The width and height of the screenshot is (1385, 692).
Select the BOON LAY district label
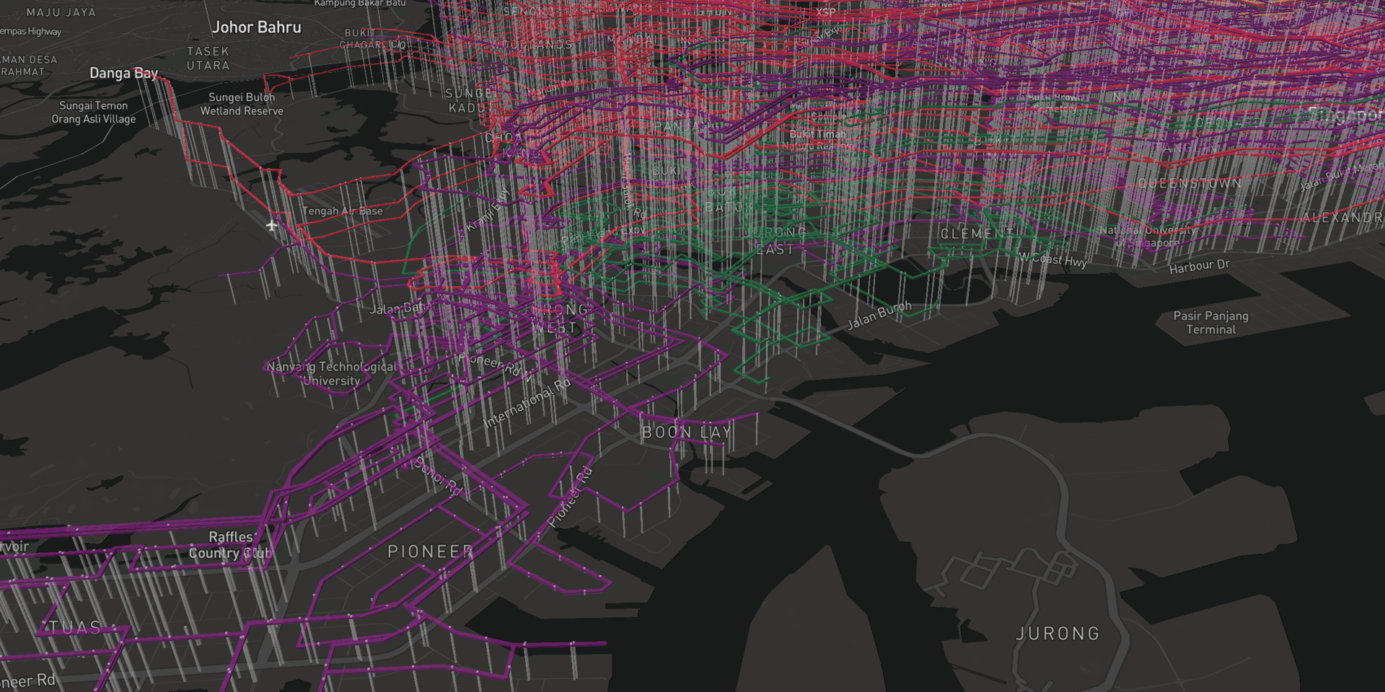click(686, 432)
